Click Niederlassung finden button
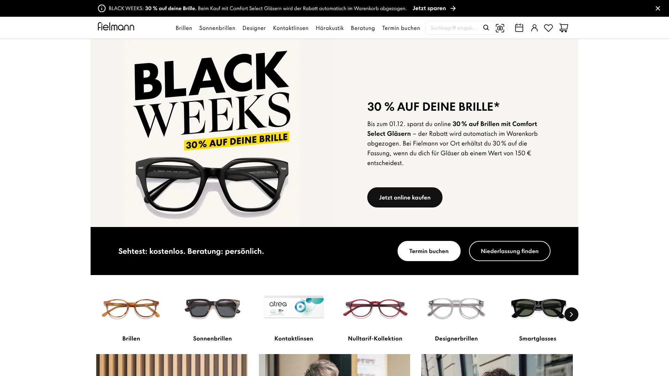This screenshot has width=669, height=376. point(510,251)
